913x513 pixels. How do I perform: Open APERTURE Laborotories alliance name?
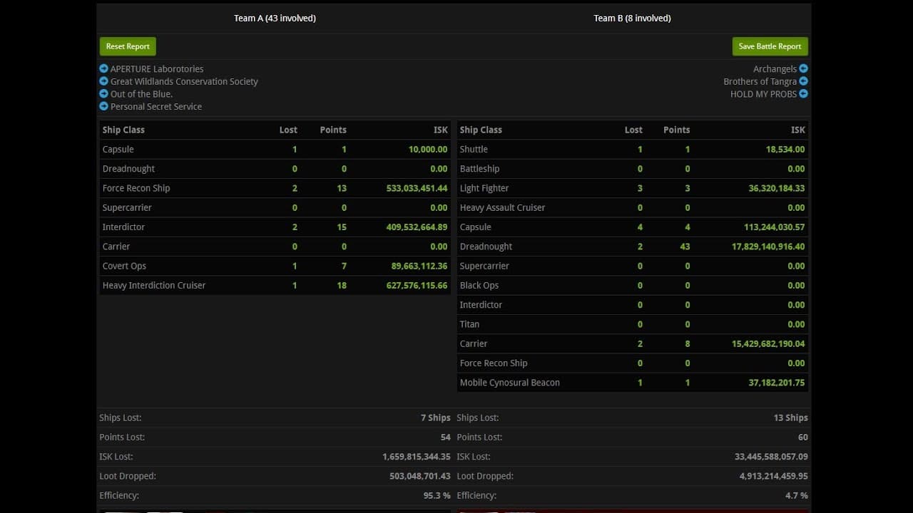pyautogui.click(x=157, y=69)
